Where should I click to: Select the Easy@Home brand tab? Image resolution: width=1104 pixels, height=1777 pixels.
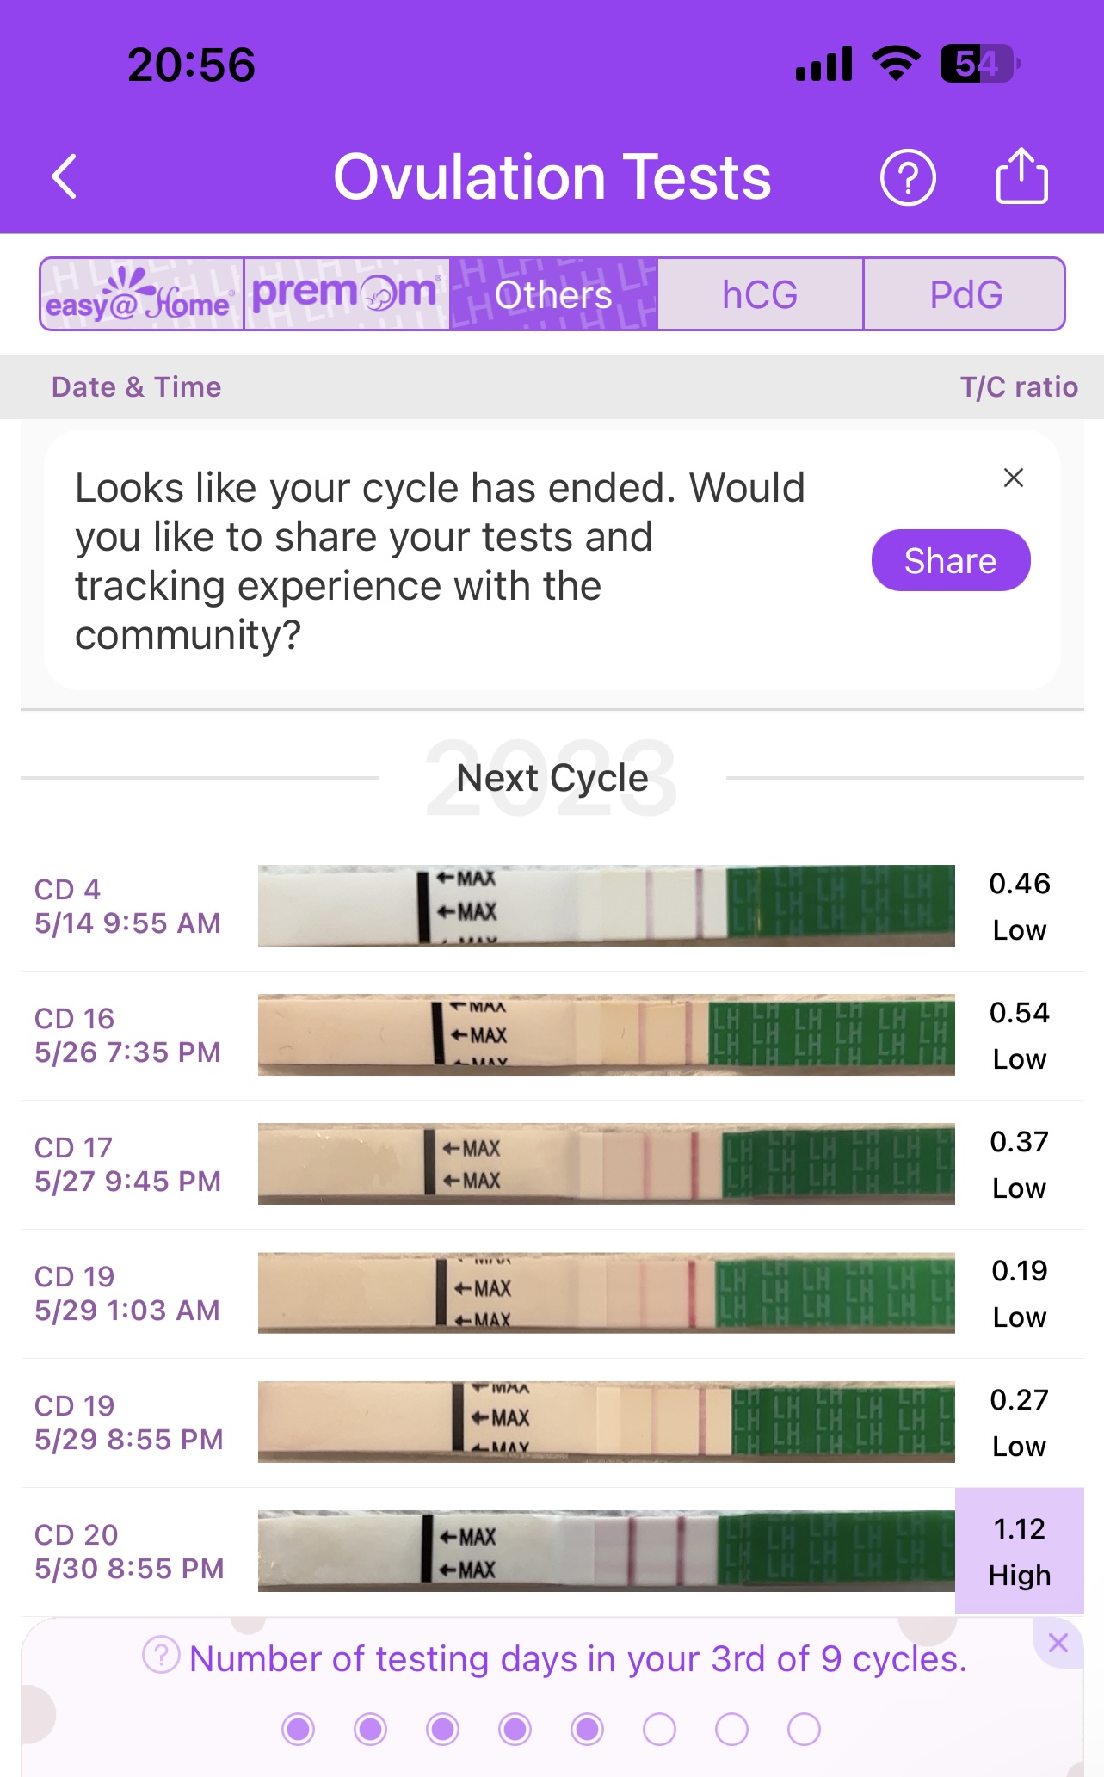point(142,294)
